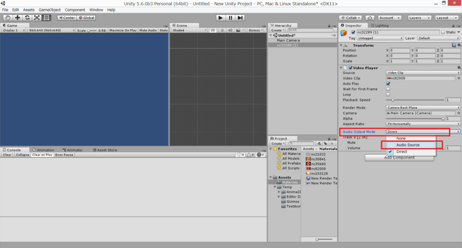Click the Pause button in toolbar
The image size is (462, 248).
tap(231, 18)
